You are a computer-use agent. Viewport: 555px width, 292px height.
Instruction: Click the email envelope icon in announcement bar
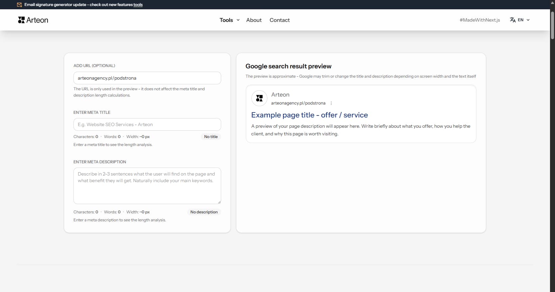19,5
